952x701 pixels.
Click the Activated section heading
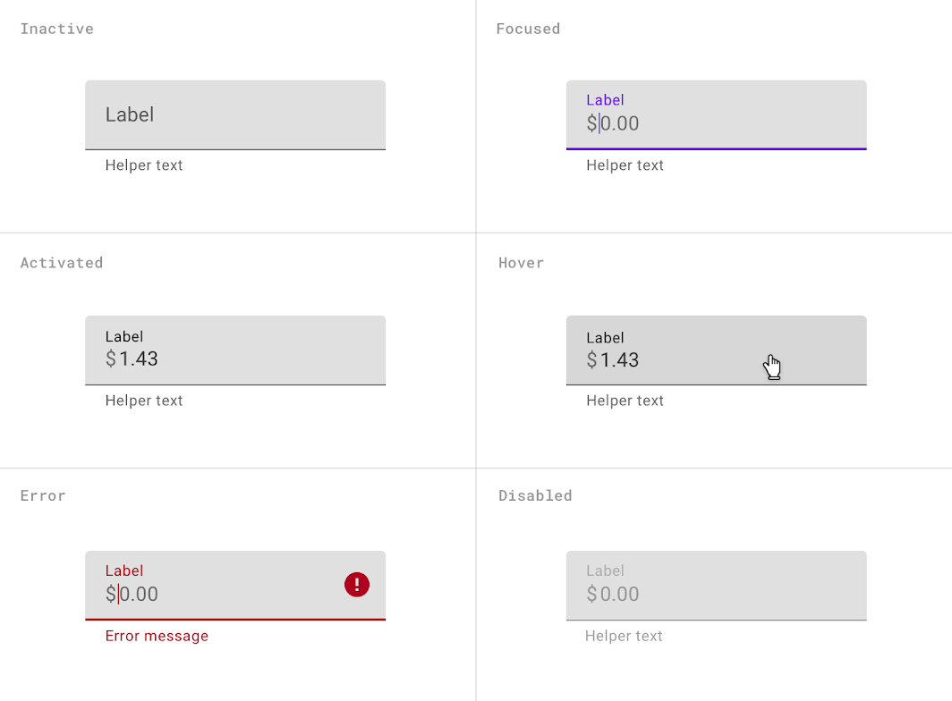point(62,263)
